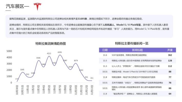Click the 4213 data point label
Viewport: 182px width, 102px height.
(49, 53)
